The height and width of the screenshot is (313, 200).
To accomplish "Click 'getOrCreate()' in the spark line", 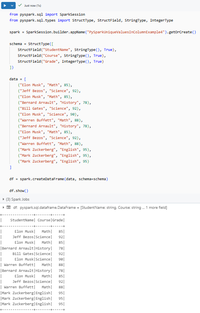I will pos(182,32).
